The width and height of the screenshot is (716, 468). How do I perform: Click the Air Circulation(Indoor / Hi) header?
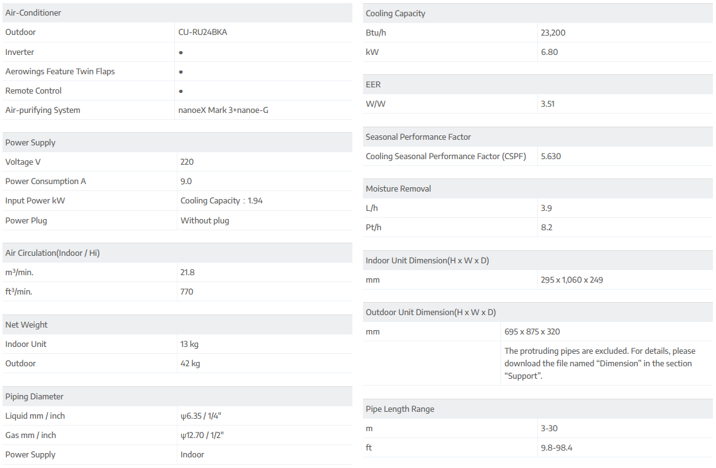(52, 253)
